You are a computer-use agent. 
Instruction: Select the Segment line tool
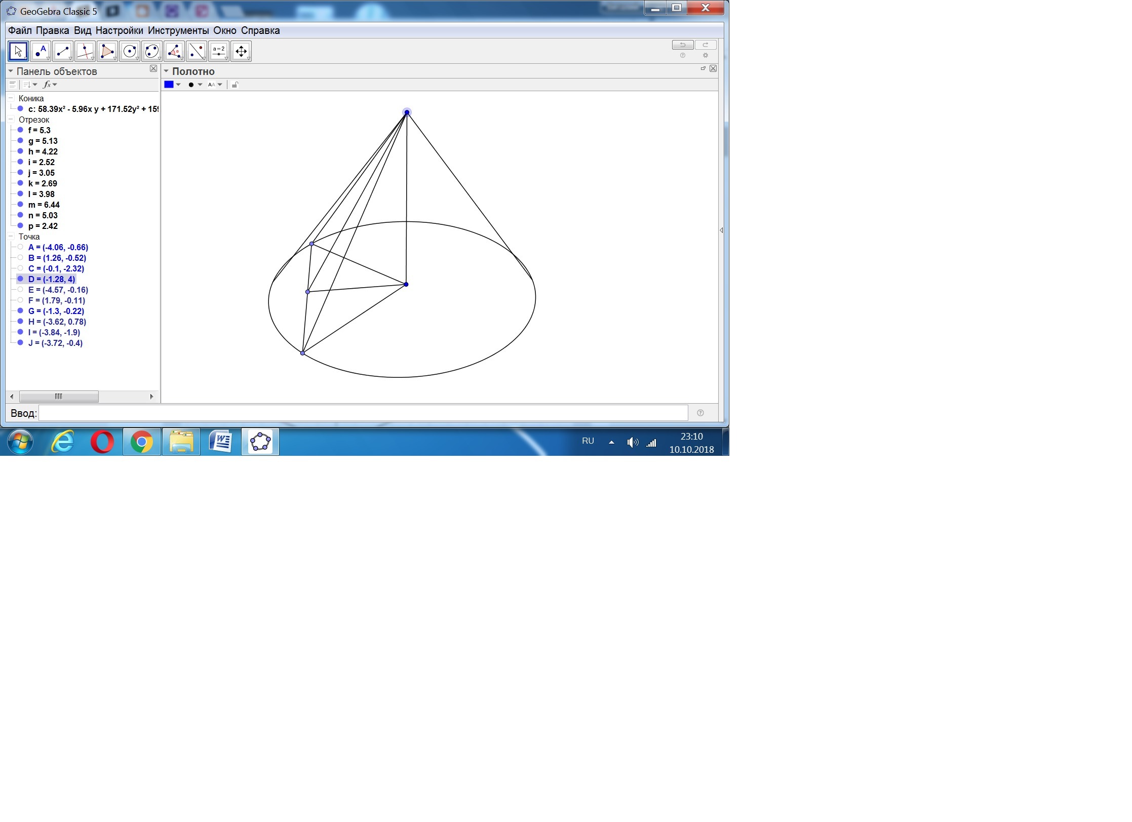point(63,51)
